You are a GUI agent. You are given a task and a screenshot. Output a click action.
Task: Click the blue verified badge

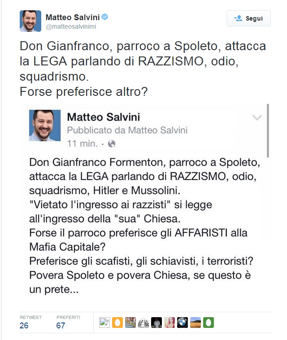[105, 17]
